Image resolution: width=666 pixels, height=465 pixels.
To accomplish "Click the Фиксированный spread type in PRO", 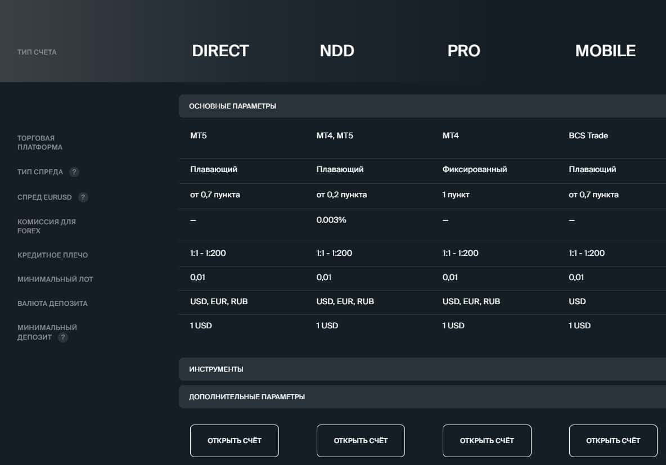I will click(474, 169).
